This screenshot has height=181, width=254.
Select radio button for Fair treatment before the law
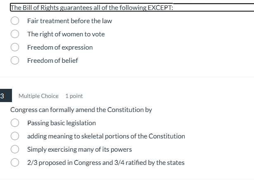[x=15, y=21]
